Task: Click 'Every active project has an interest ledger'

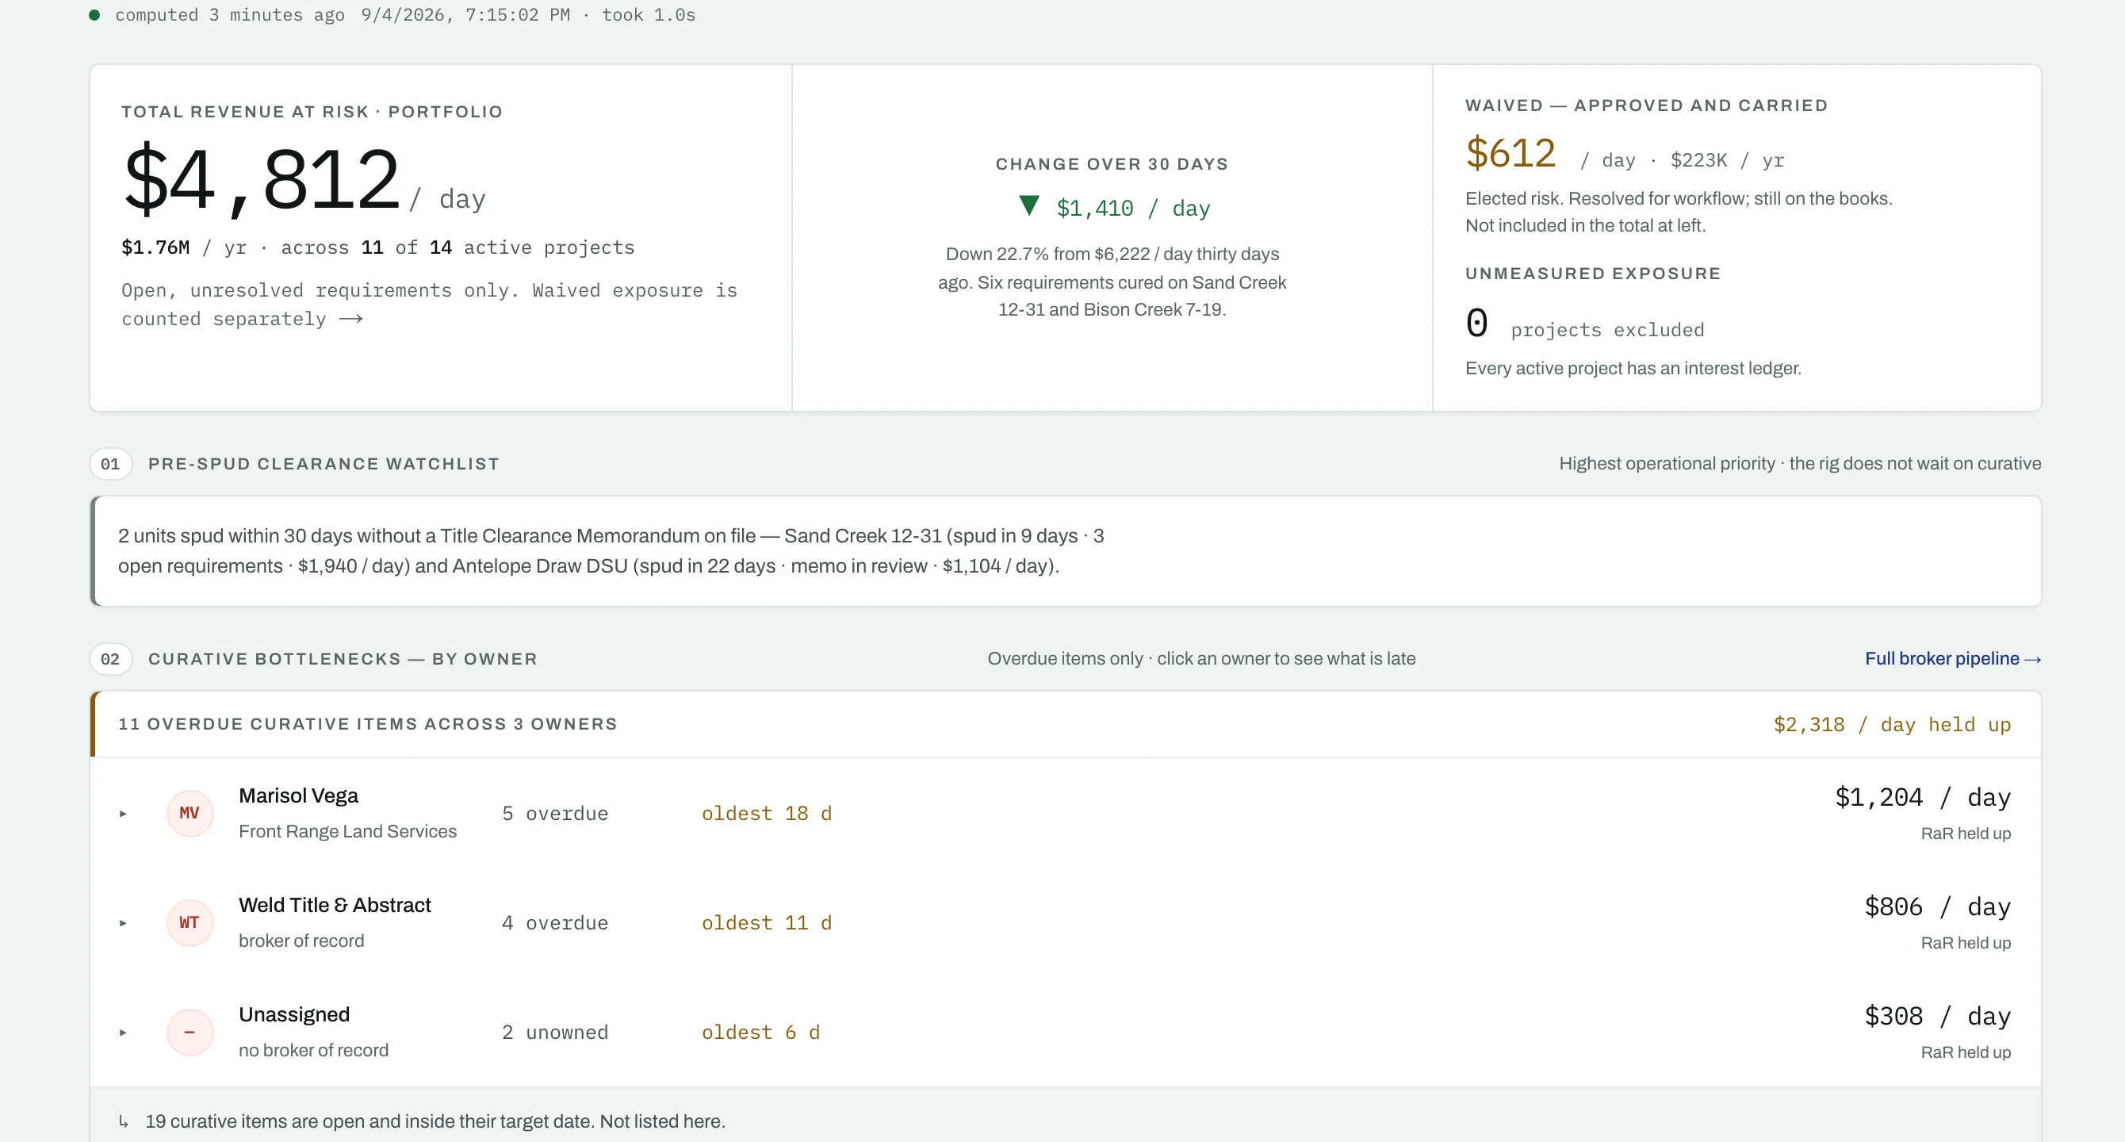Action: pyautogui.click(x=1633, y=368)
